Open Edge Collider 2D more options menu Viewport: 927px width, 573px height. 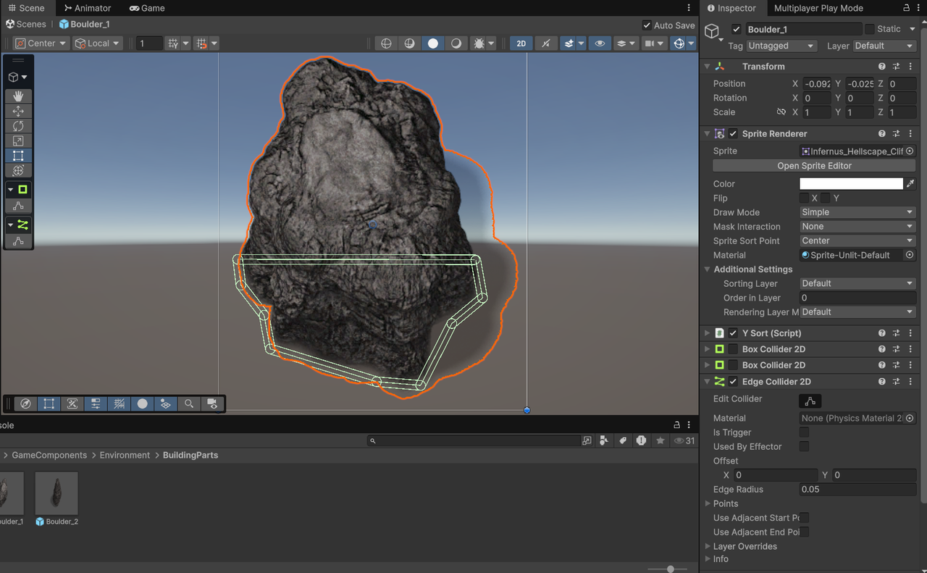click(910, 382)
